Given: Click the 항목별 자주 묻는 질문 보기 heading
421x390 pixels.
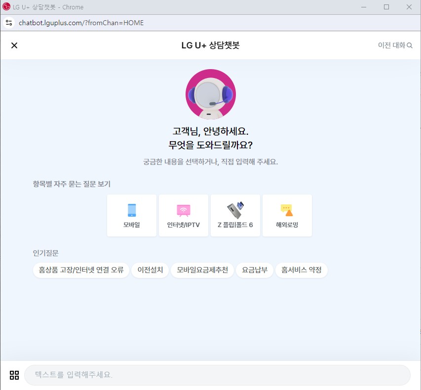Looking at the screenshot, I should tap(72, 184).
